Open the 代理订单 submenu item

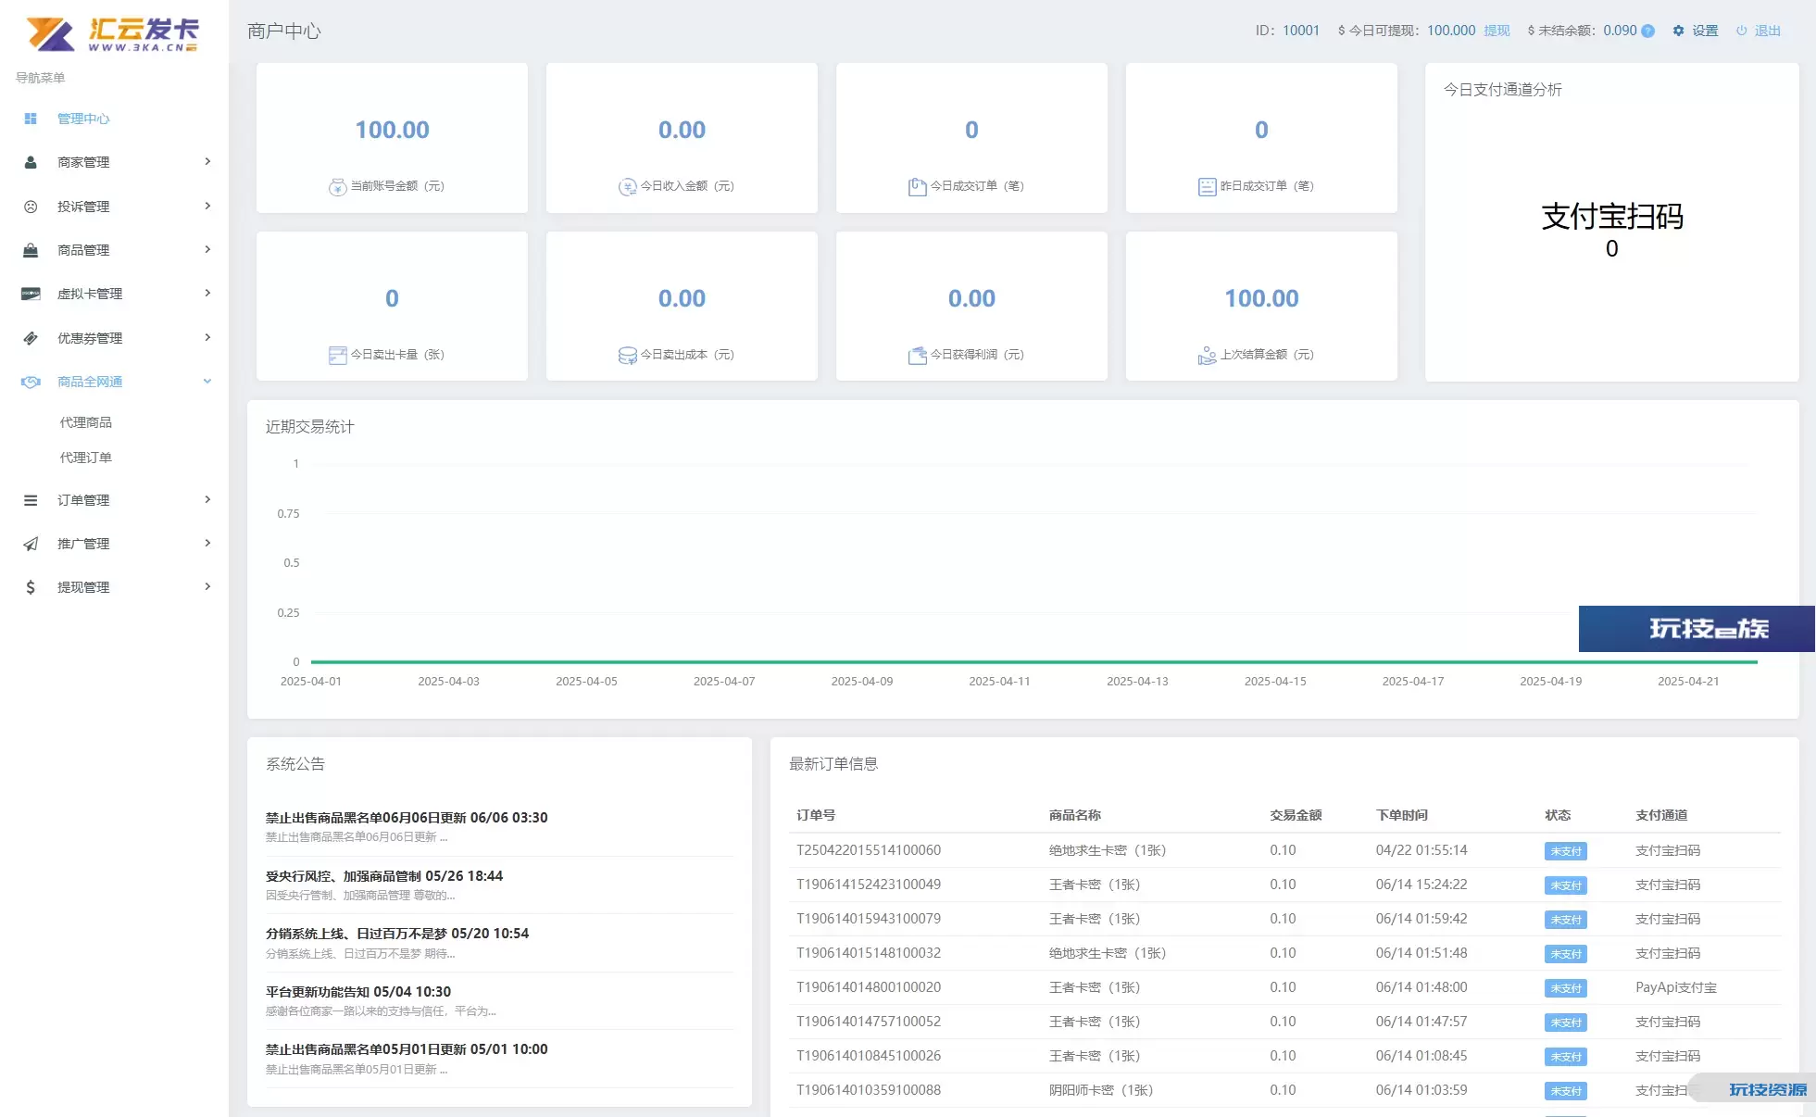click(x=85, y=458)
